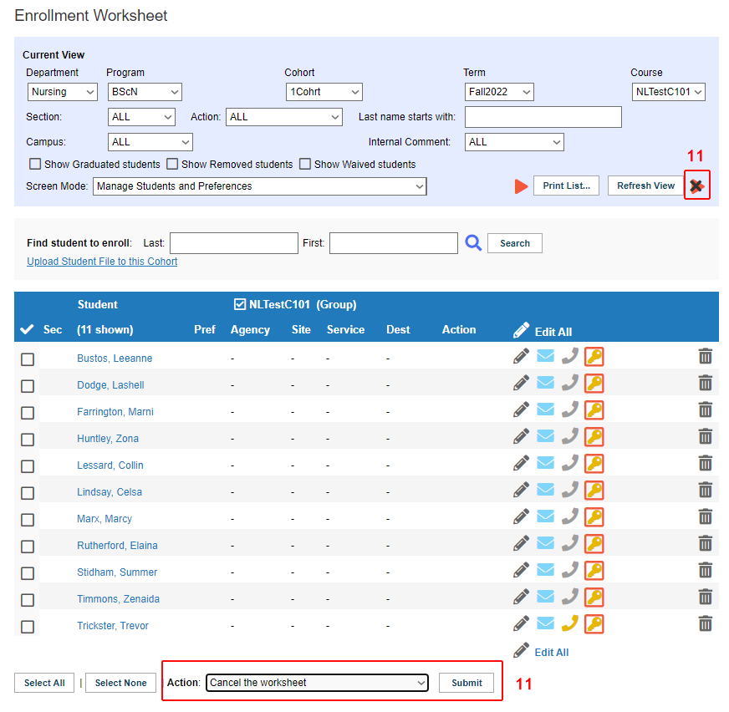Open the Internal Comment dropdown
729x712 pixels.
tap(514, 142)
